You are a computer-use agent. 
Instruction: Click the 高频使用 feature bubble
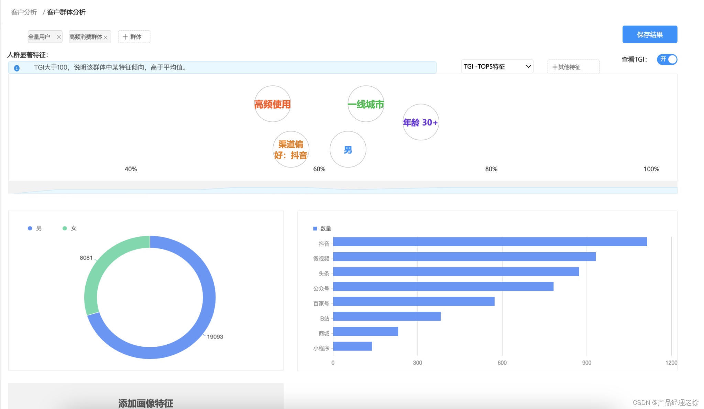pyautogui.click(x=272, y=104)
